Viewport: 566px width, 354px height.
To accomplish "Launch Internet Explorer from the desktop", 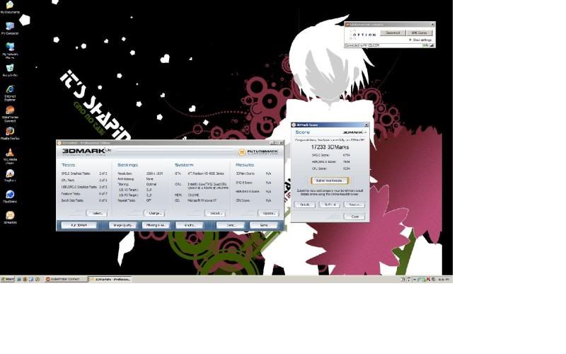I will point(10,93).
